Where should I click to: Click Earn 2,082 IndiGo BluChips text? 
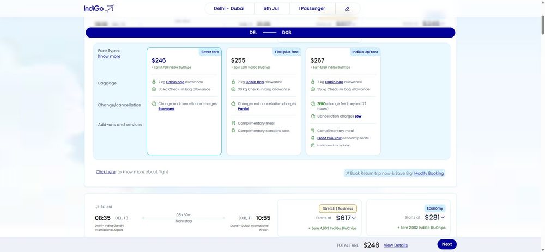pos(421,228)
